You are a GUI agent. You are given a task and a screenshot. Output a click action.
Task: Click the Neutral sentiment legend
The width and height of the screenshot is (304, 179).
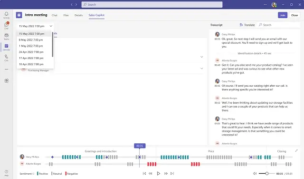click(57, 174)
